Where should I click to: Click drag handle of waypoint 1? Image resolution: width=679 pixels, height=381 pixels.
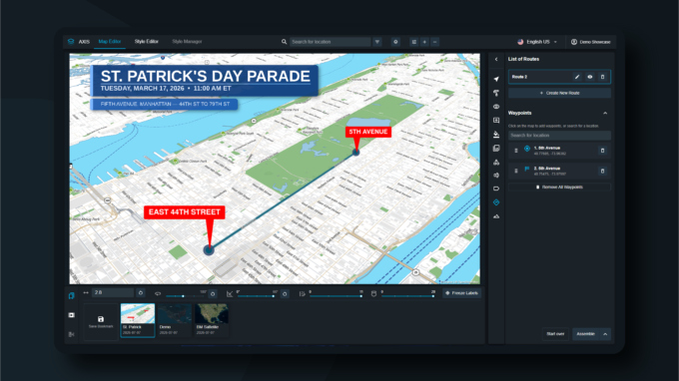click(x=516, y=151)
